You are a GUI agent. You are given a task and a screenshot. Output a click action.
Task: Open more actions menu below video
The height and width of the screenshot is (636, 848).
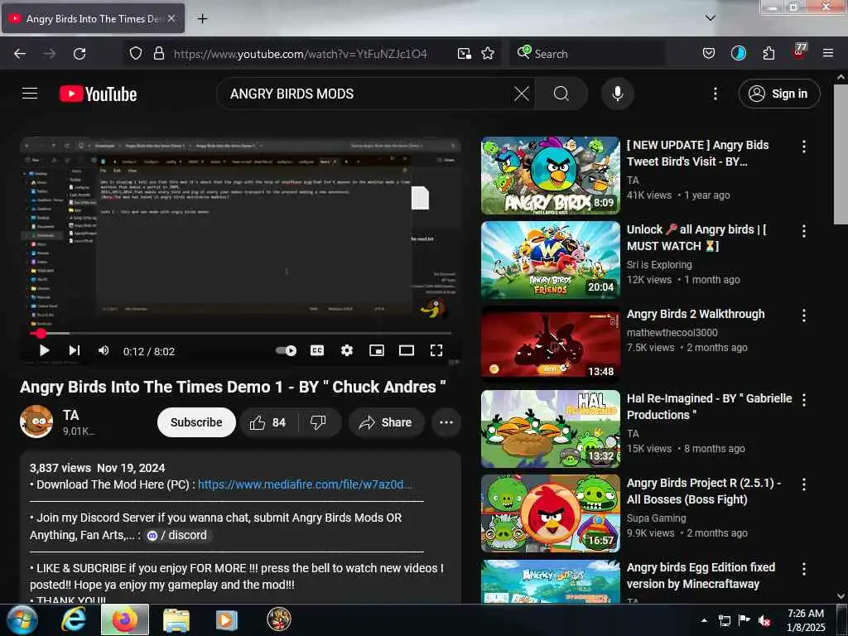pyautogui.click(x=446, y=422)
